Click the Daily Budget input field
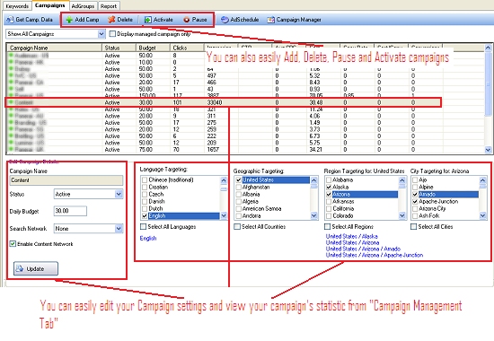 [x=70, y=211]
